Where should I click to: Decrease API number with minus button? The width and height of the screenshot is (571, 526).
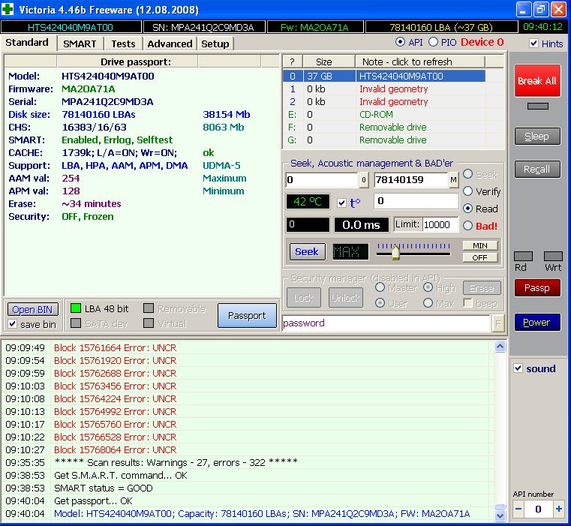518,509
